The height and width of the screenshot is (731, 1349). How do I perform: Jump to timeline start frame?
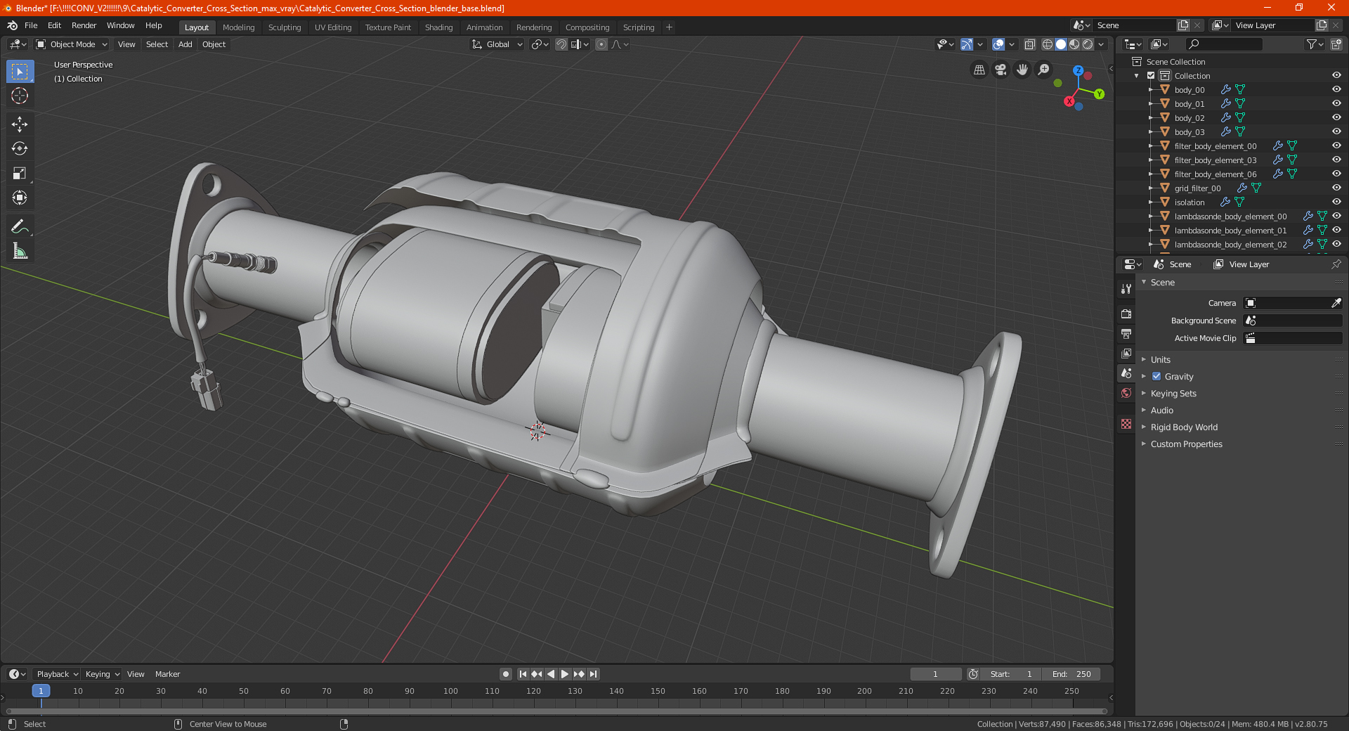point(523,674)
